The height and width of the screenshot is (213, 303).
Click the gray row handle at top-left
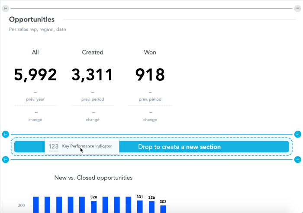click(x=6, y=9)
